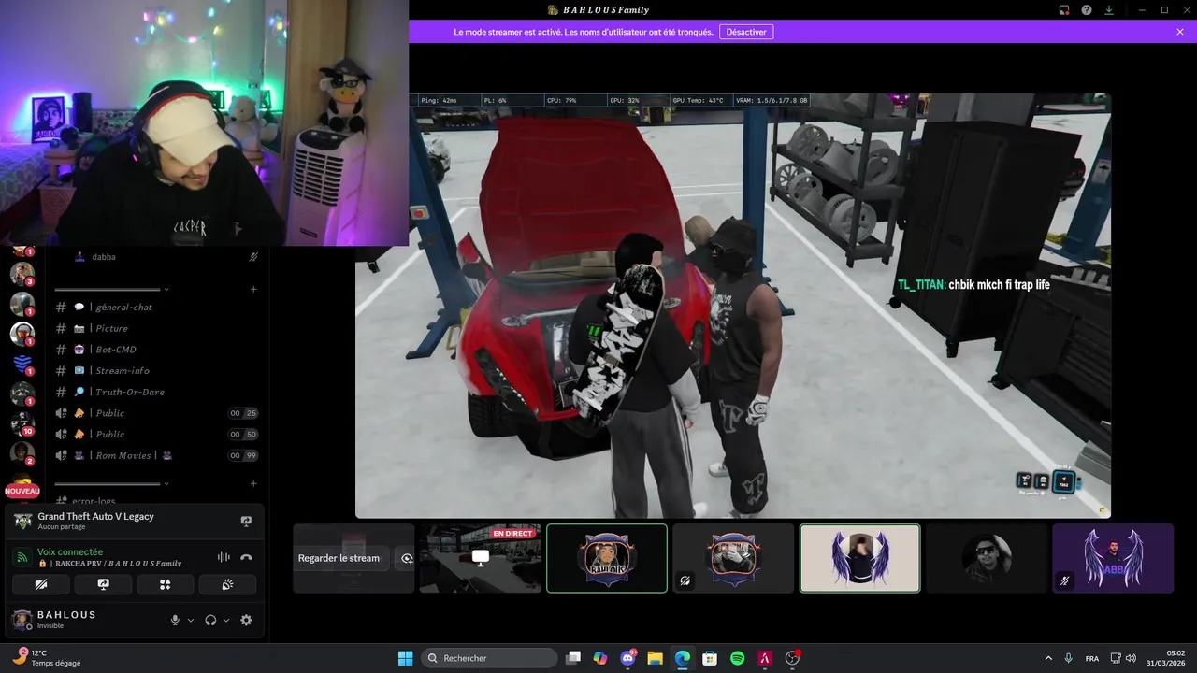Click the Voix connectée status text
The image size is (1197, 673).
(x=70, y=551)
